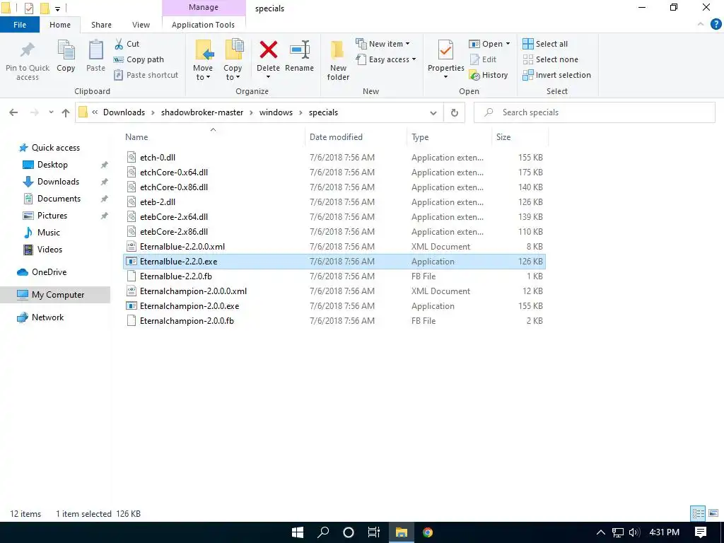Image resolution: width=724 pixels, height=543 pixels.
Task: Open the File menu tab
Action: [19, 25]
